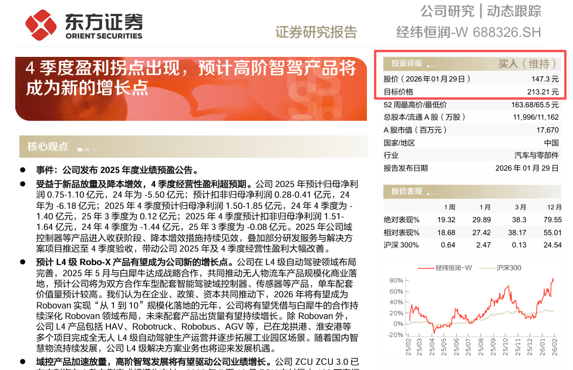Click the market cap value 17,670
Screen dimensions: 573x370
pos(547,130)
